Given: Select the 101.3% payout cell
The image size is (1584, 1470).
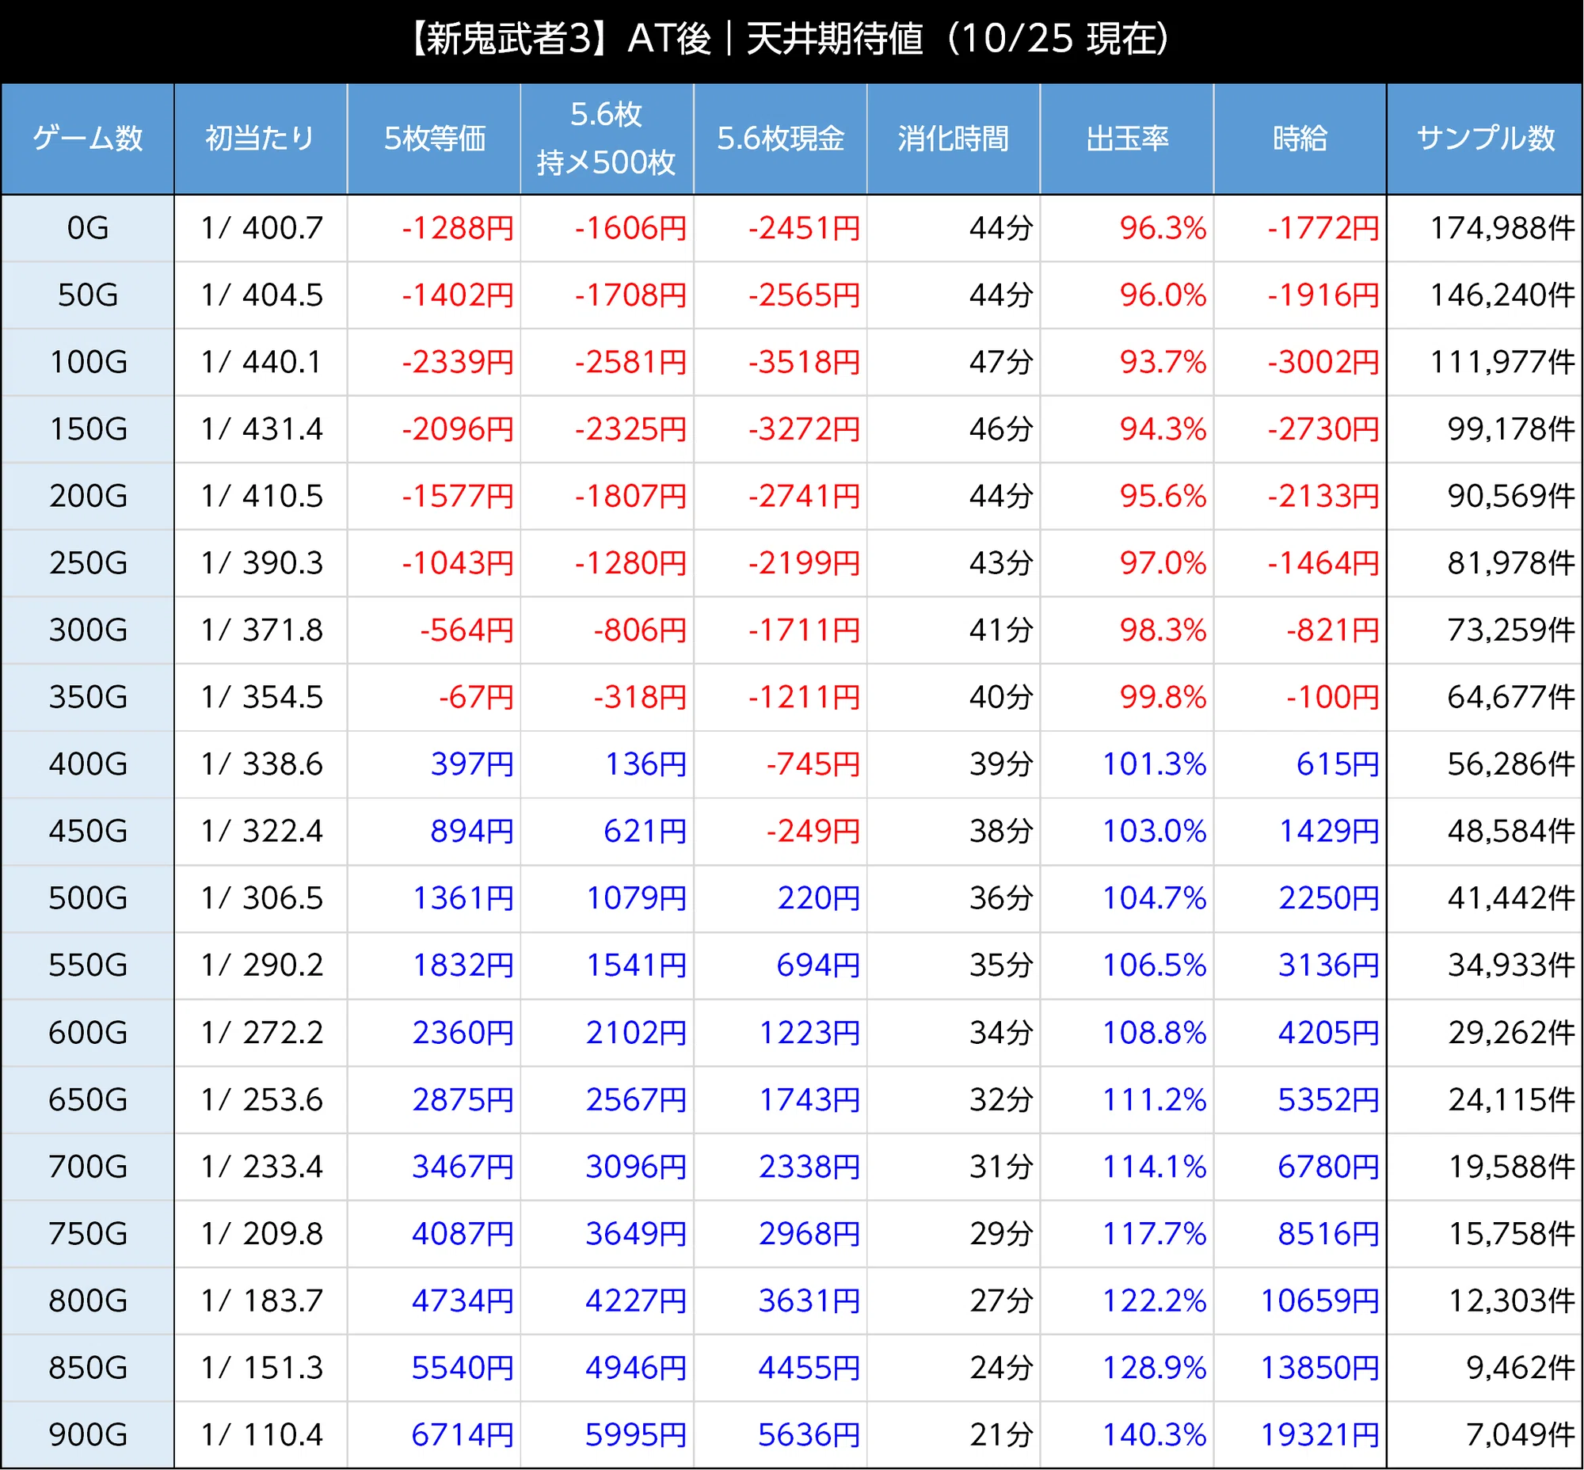Looking at the screenshot, I should pyautogui.click(x=1155, y=764).
